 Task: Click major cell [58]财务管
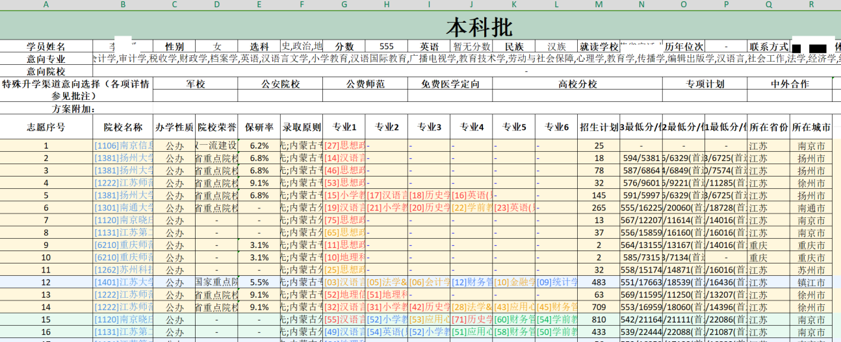515,332
